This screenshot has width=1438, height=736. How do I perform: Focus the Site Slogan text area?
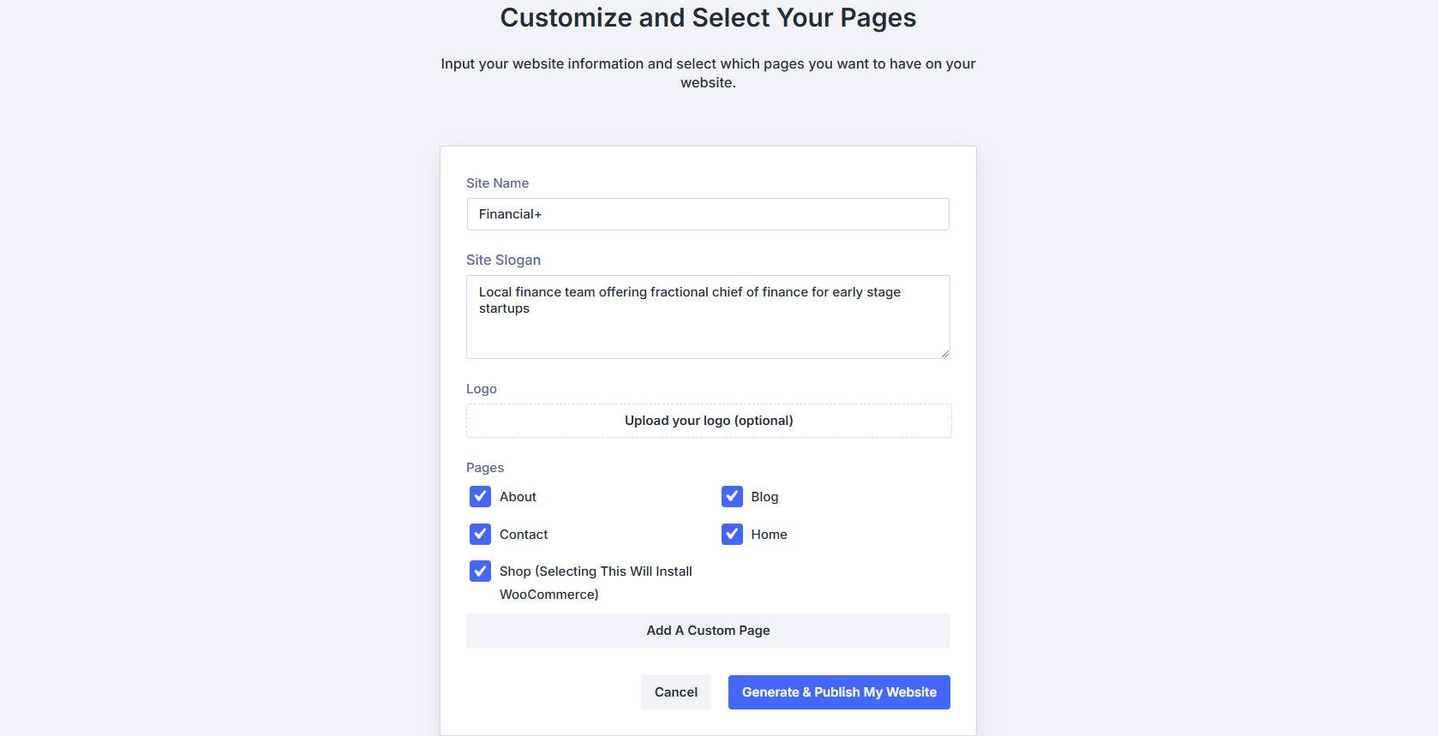tap(707, 316)
